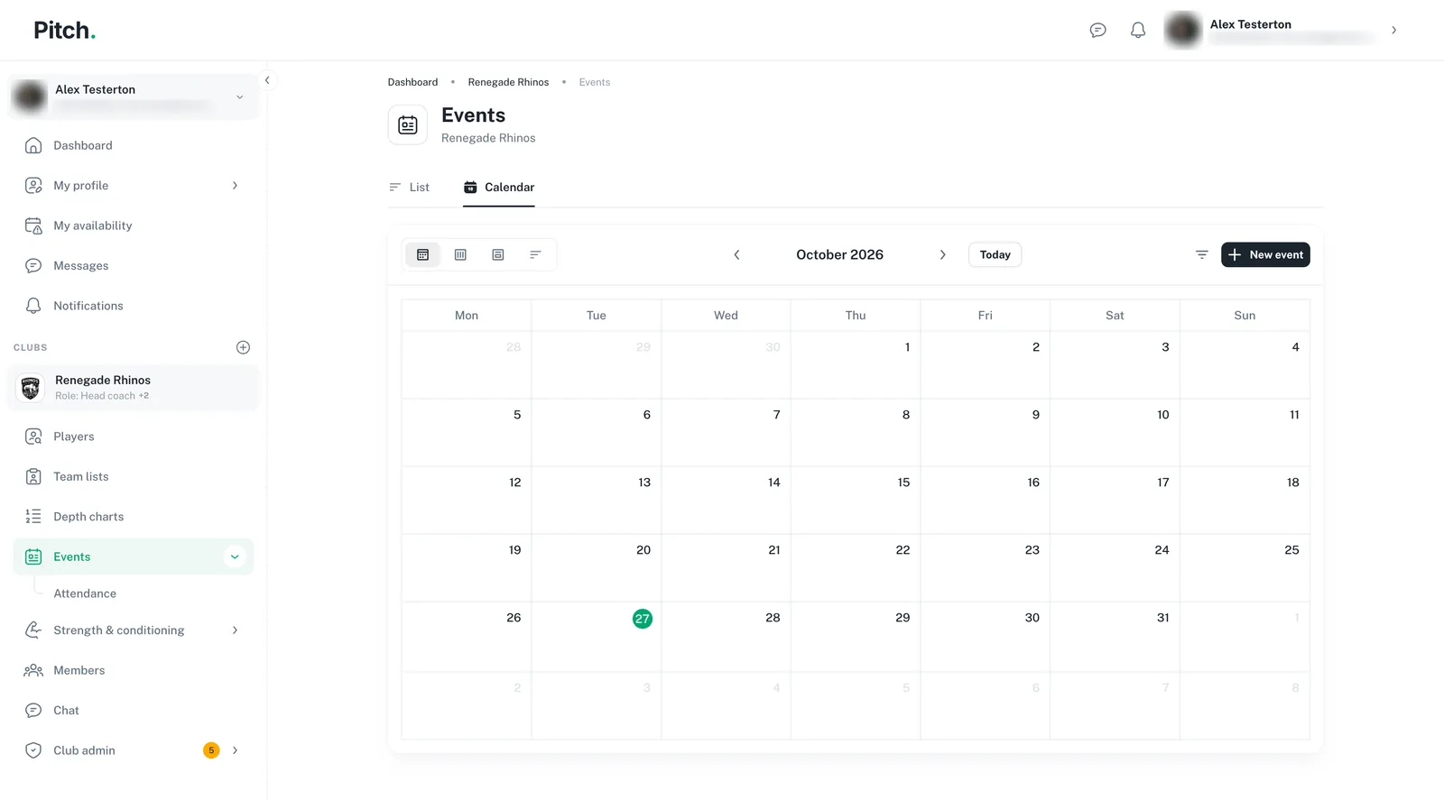
Task: Select the Calendar tab
Action: click(x=499, y=188)
